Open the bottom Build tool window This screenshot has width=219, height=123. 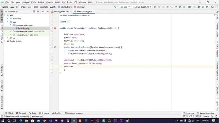pyautogui.click(x=33, y=113)
